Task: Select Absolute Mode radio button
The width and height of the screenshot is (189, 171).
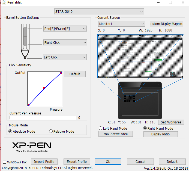Action: pos(10,131)
